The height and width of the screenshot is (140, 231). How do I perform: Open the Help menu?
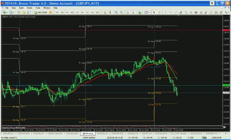(55, 8)
